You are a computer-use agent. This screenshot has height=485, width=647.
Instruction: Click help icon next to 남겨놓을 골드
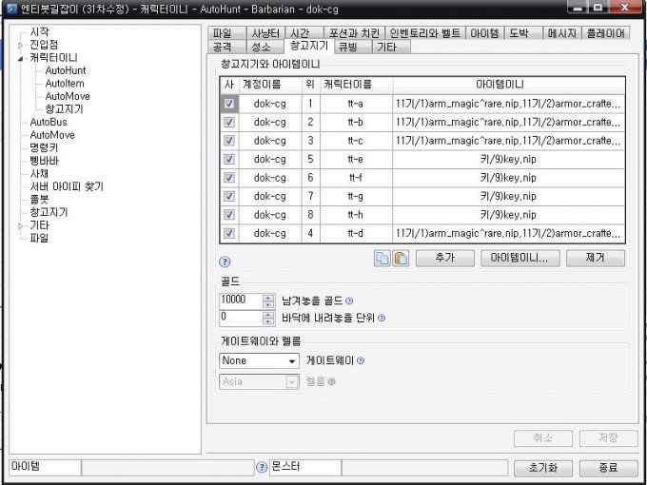tap(348, 301)
